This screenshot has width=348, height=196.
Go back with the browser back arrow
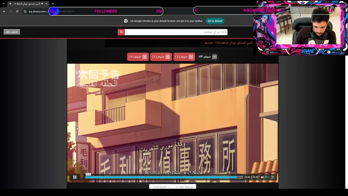[4, 11]
